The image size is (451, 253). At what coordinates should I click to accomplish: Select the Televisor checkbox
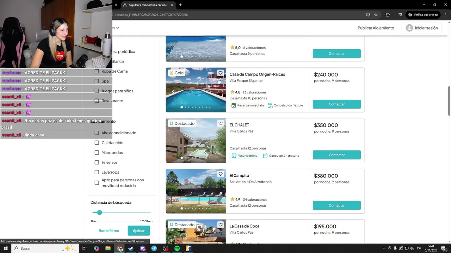point(97,162)
